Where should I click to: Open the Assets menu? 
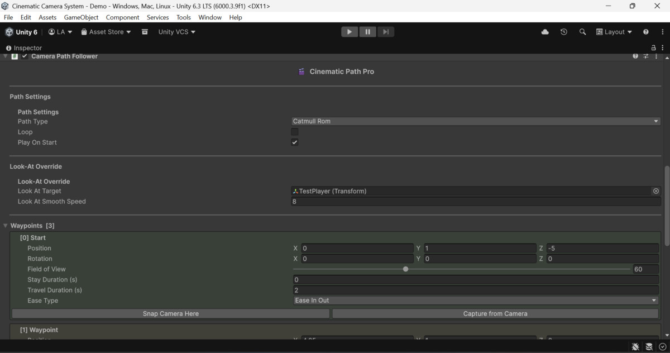47,17
